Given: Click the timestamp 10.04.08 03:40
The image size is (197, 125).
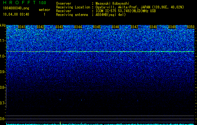Looking at the screenshot, I should click(x=16, y=14).
